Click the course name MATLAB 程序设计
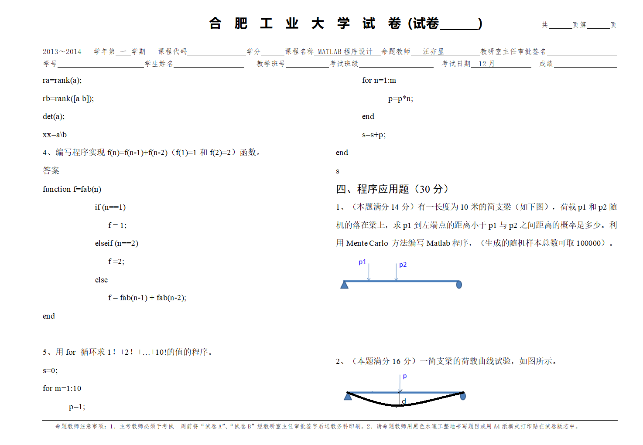The image size is (643, 445). [345, 51]
